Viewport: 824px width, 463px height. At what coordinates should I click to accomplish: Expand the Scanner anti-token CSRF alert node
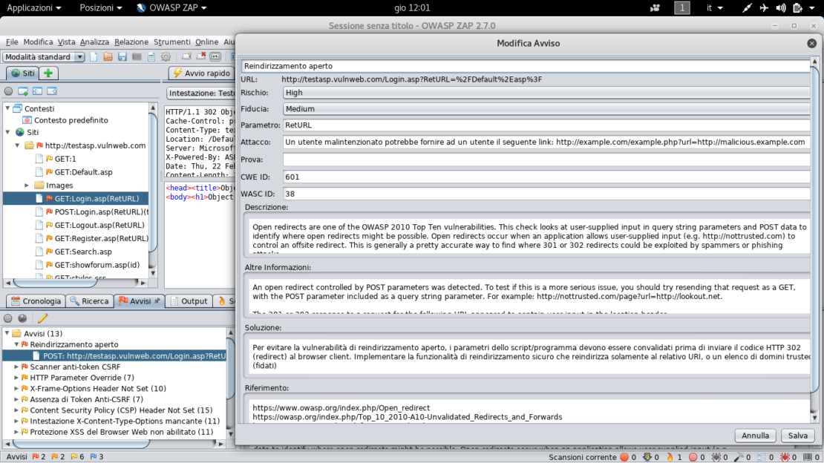17,367
